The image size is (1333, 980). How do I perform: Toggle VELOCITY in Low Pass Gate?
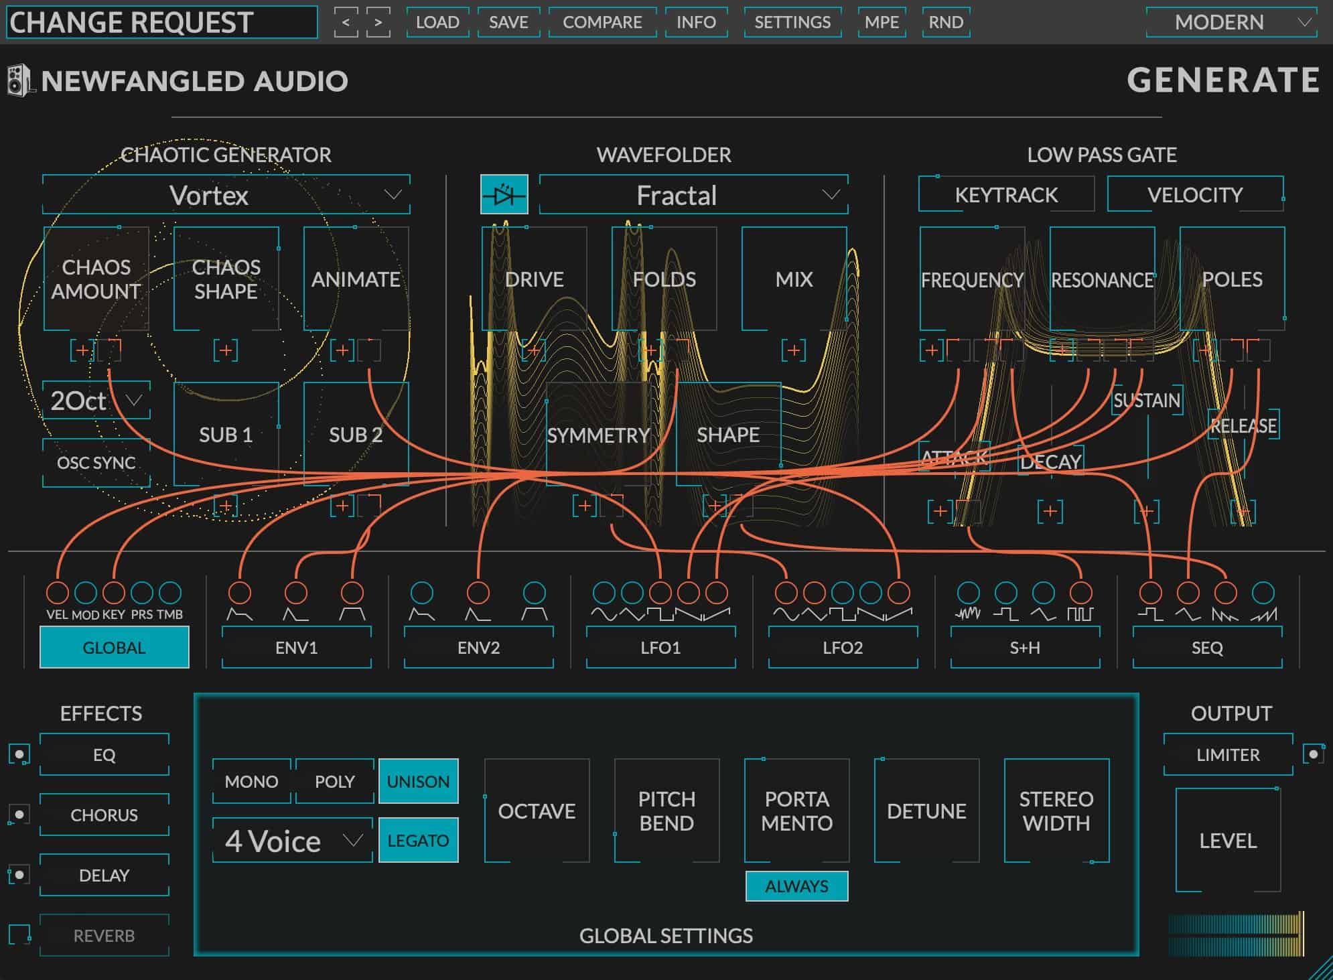click(1196, 195)
